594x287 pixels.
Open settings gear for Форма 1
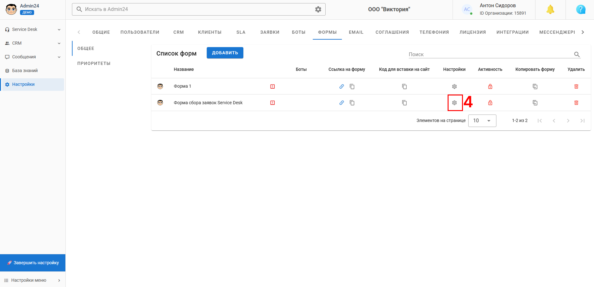454,86
